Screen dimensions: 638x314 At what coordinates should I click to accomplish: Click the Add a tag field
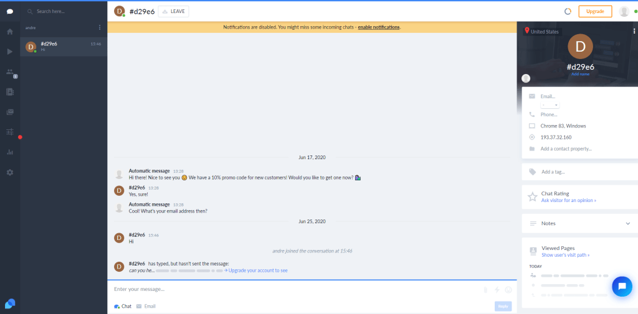(553, 172)
